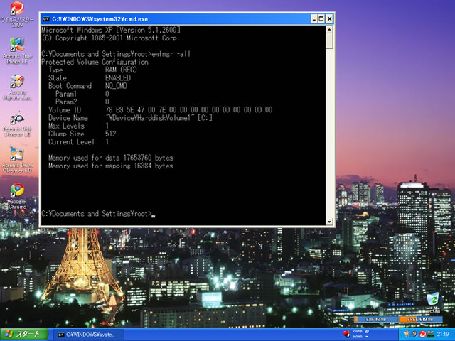455x341 pixels.
Task: Click the cmd.exe title bar system icon
Action: 46,18
